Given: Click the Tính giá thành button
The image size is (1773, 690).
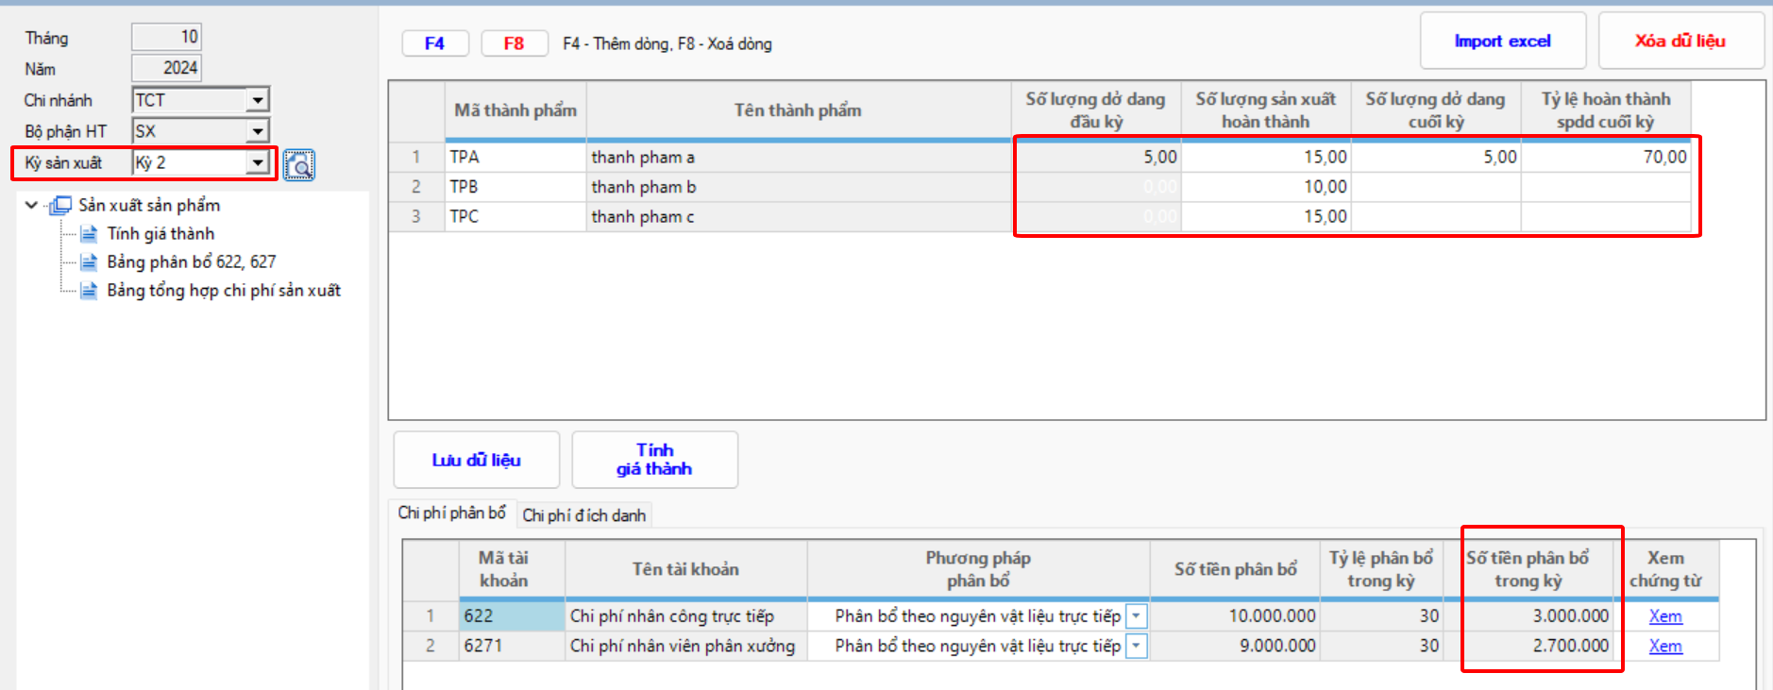Looking at the screenshot, I should pyautogui.click(x=654, y=460).
